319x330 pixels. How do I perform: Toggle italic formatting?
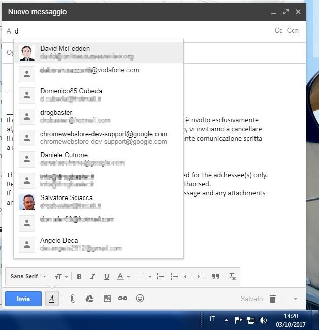93,277
